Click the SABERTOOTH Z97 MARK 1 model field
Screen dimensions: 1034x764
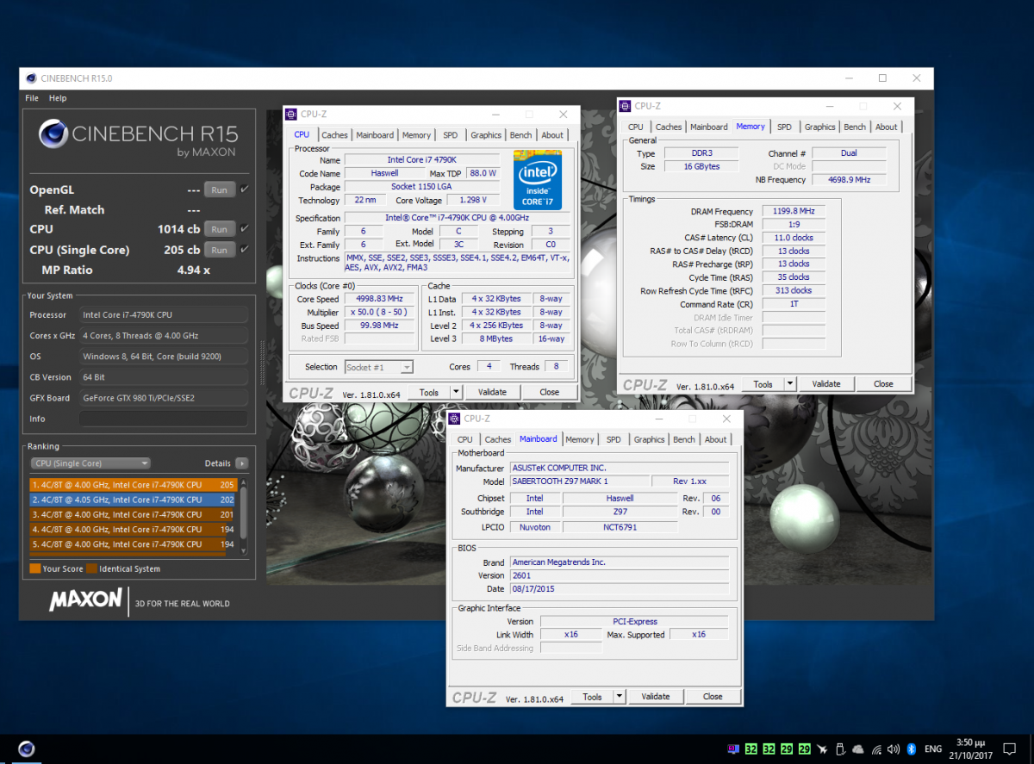[580, 481]
